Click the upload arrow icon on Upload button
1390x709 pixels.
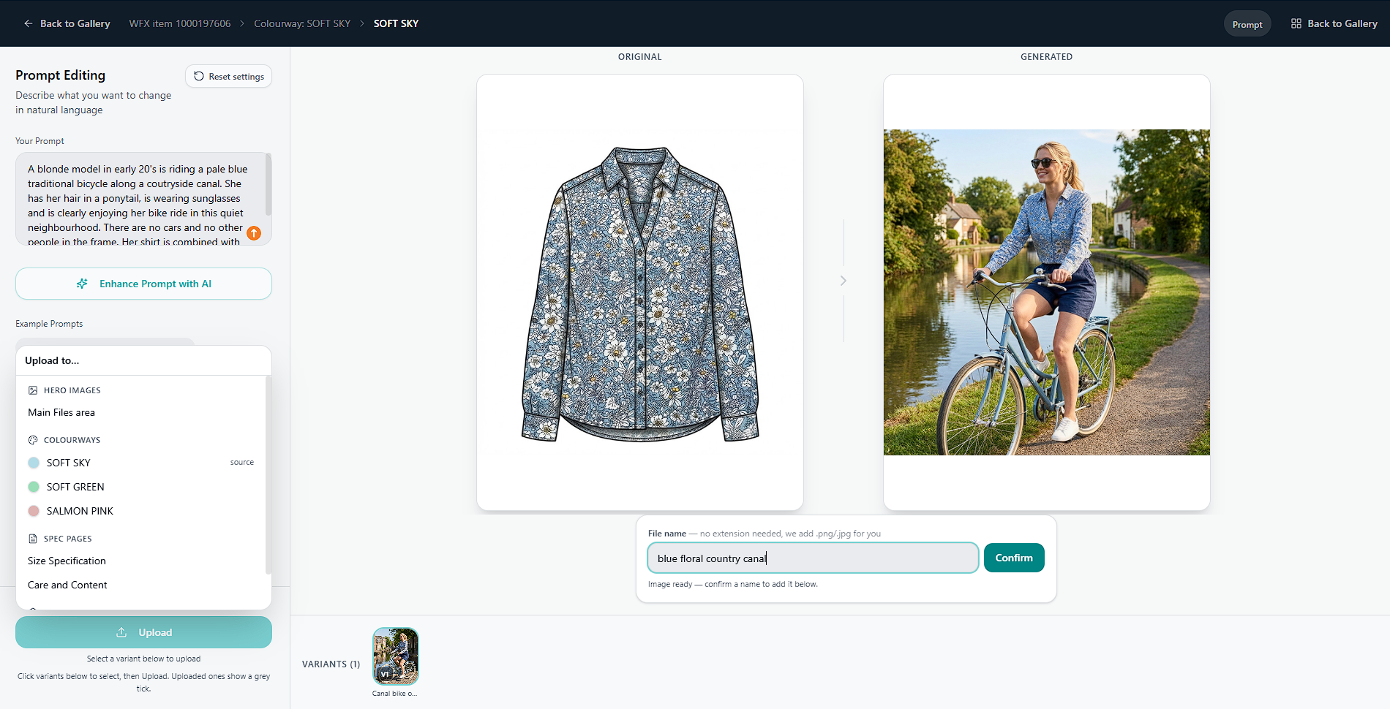click(x=121, y=632)
